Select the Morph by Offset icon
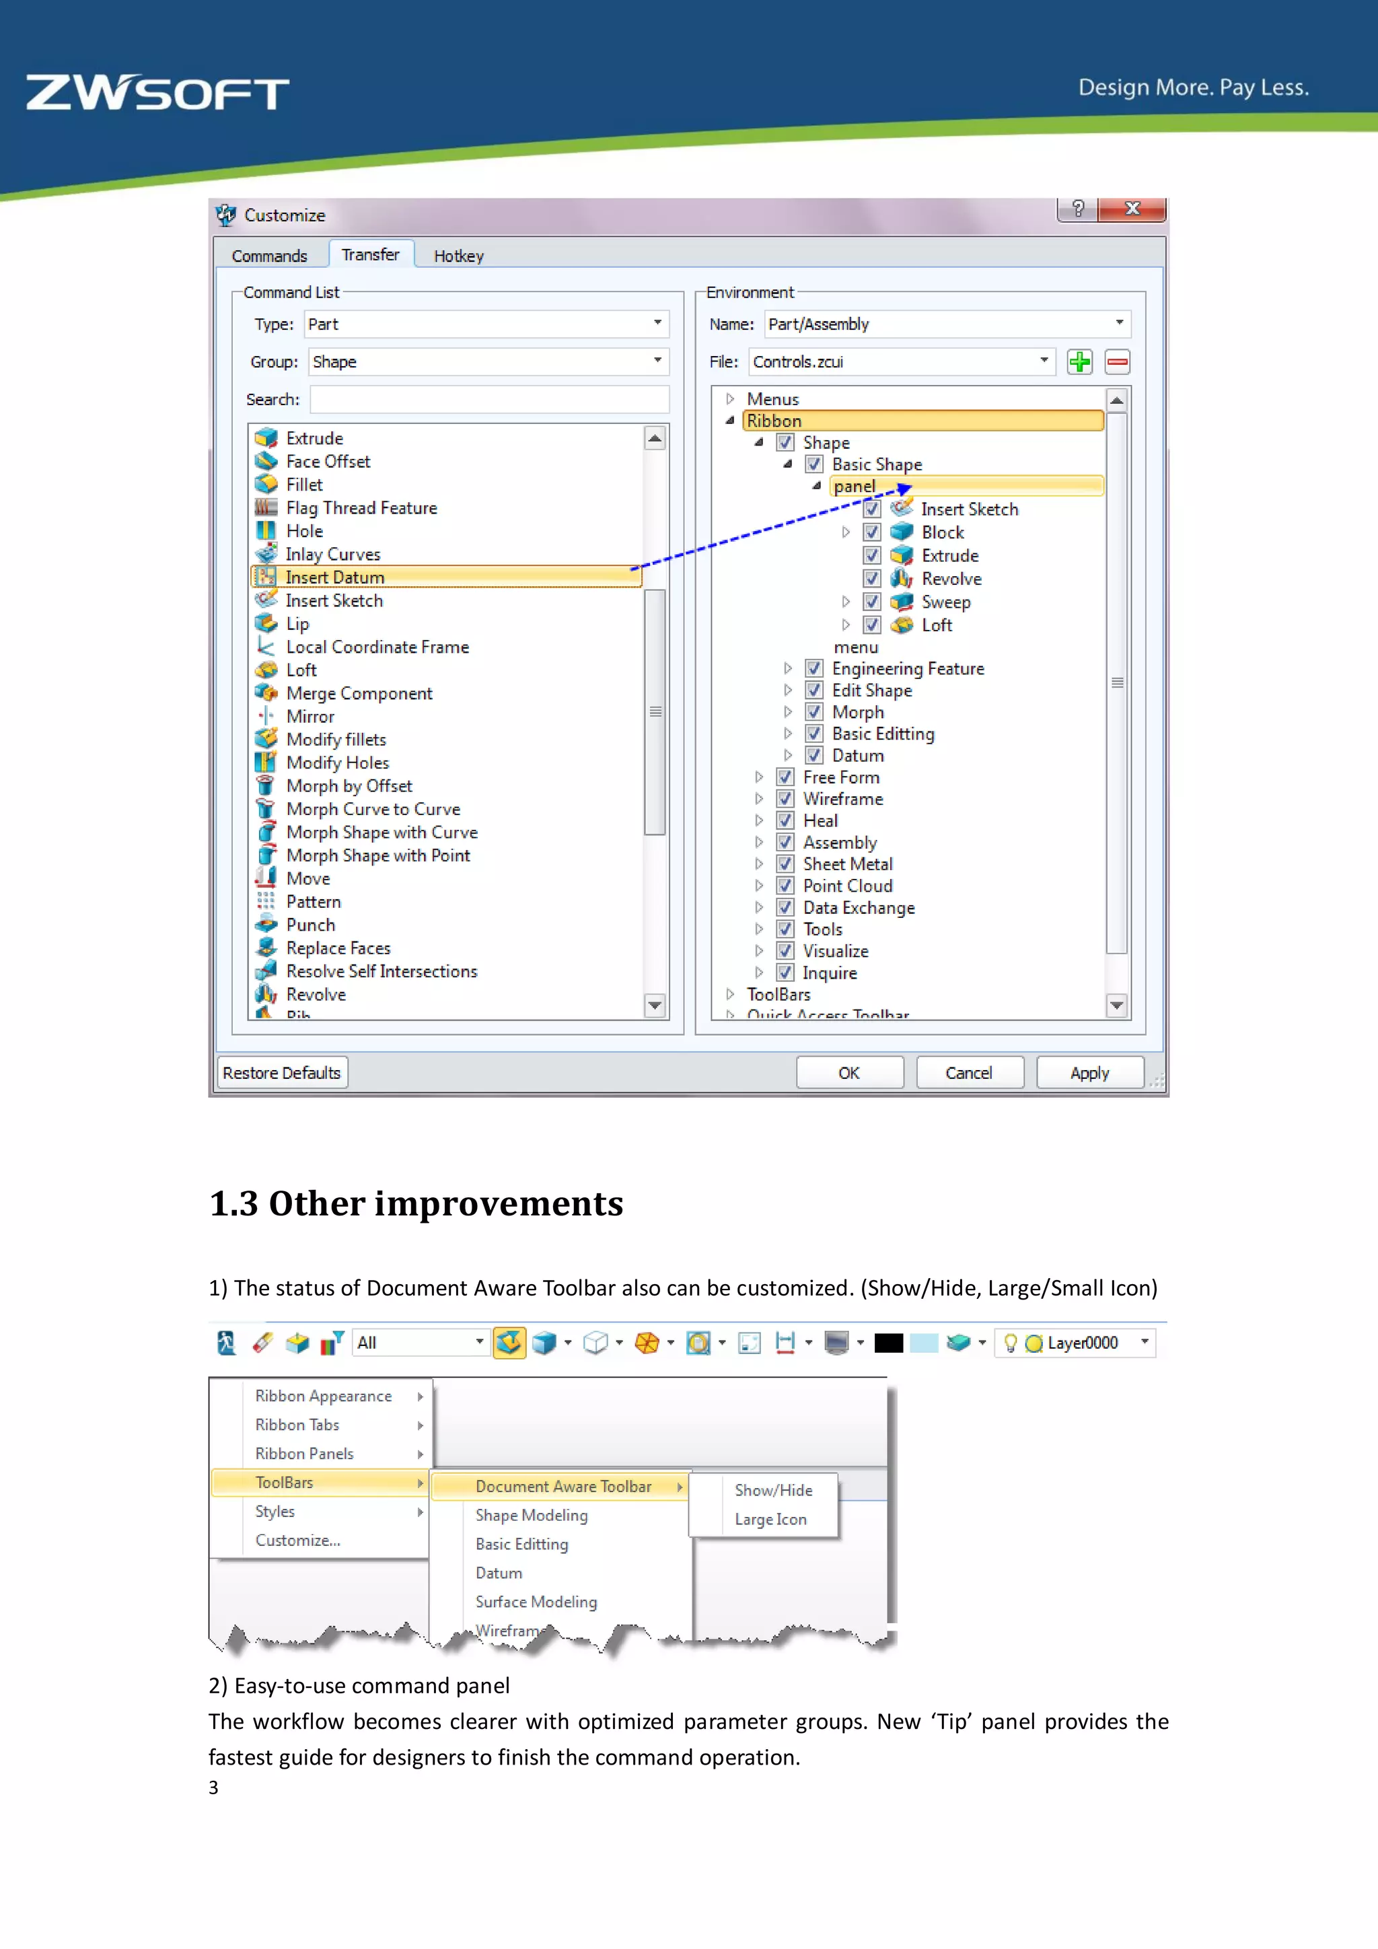The height and width of the screenshot is (1949, 1378). [x=266, y=785]
